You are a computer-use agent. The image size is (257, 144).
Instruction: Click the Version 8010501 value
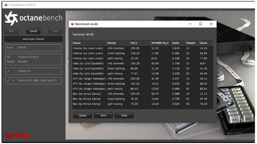pos(23,62)
